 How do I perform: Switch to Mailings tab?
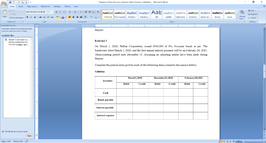[x=57, y=7]
